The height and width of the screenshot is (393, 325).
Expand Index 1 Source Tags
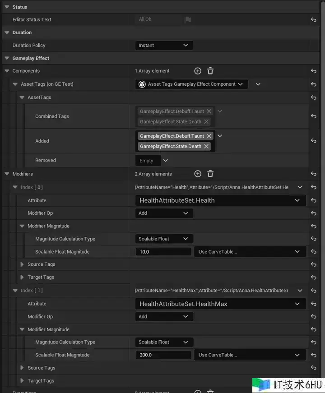pos(22,368)
